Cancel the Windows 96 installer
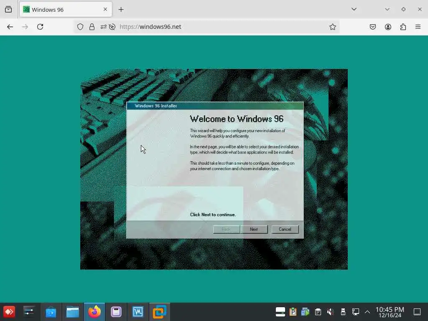This screenshot has width=428, height=321. click(x=285, y=229)
